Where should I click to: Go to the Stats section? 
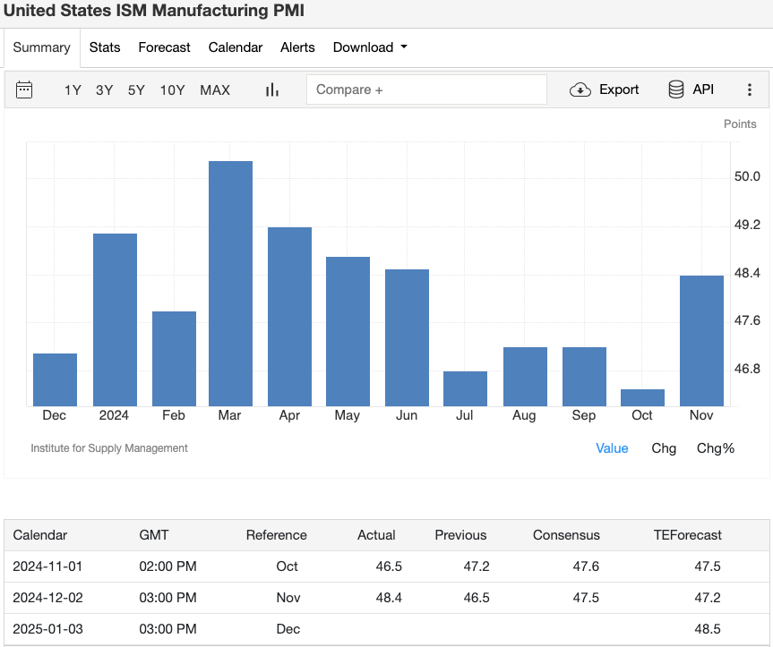tap(105, 47)
